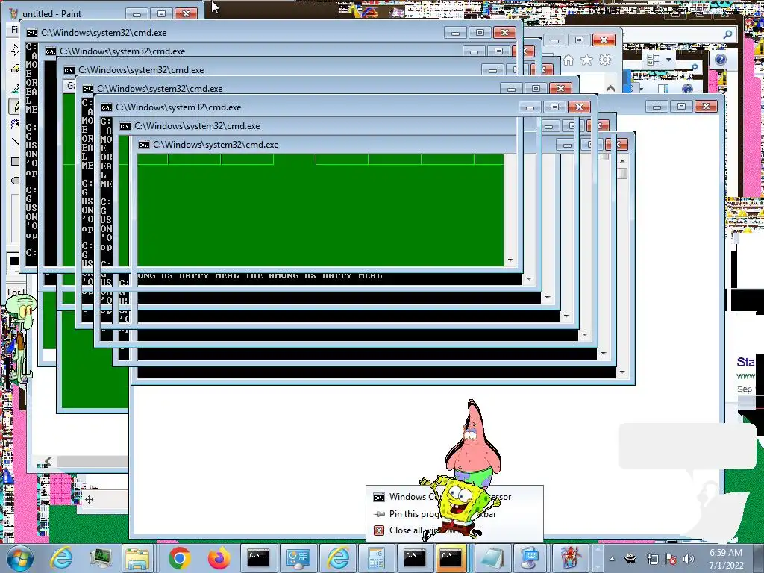Open the green-graph monitor app on the taskbar
Screen dimensions: 764x573
tap(101, 558)
